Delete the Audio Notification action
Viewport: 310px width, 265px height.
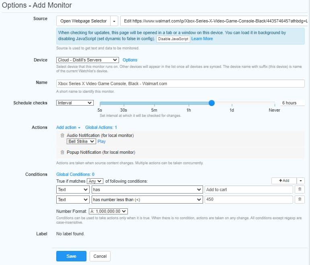[x=62, y=136]
